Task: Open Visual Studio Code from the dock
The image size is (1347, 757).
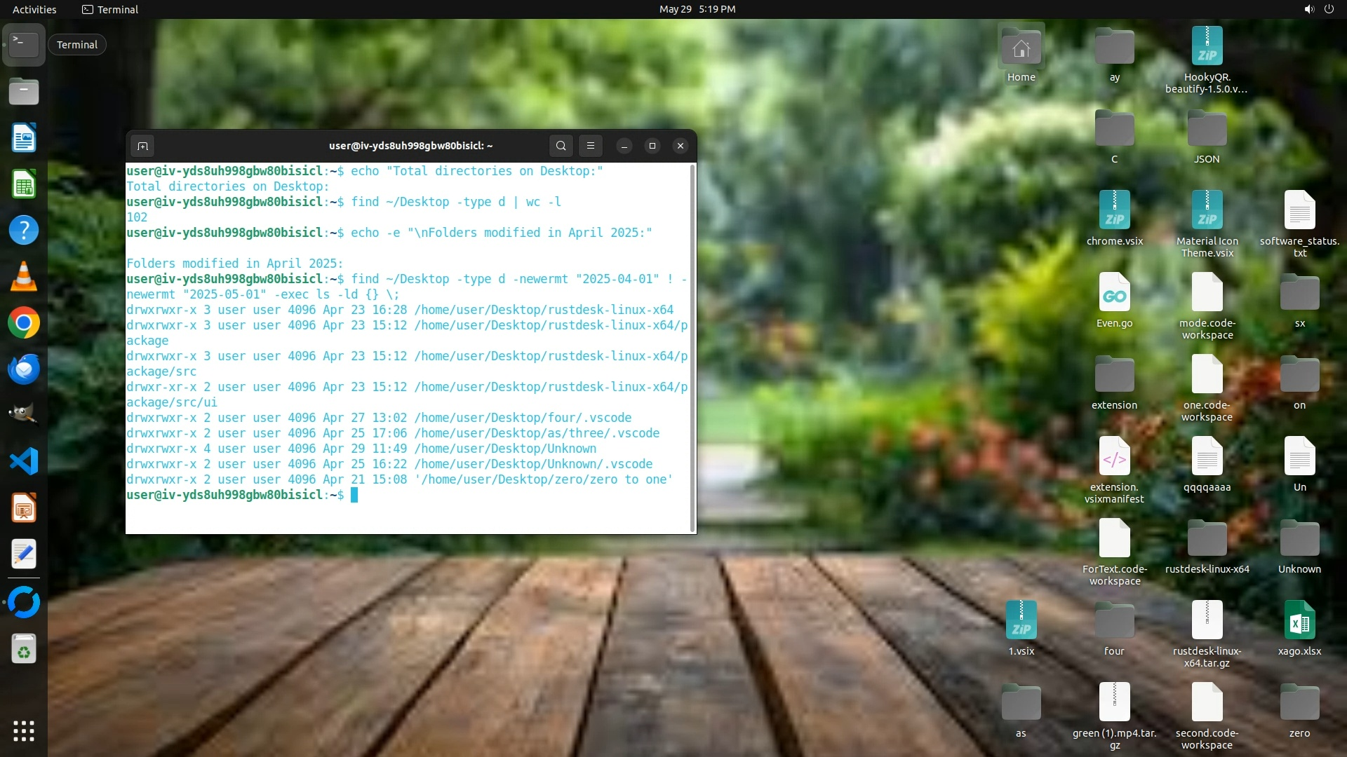Action: [23, 461]
